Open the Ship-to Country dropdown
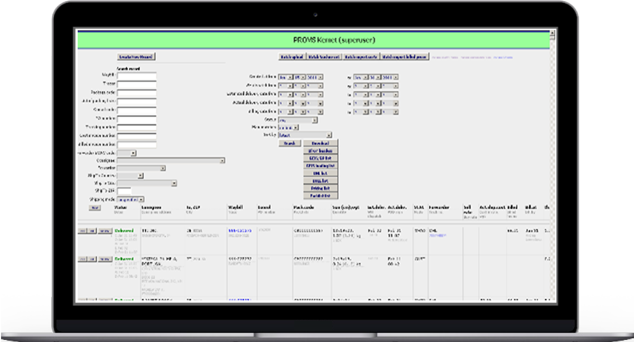 pos(130,176)
